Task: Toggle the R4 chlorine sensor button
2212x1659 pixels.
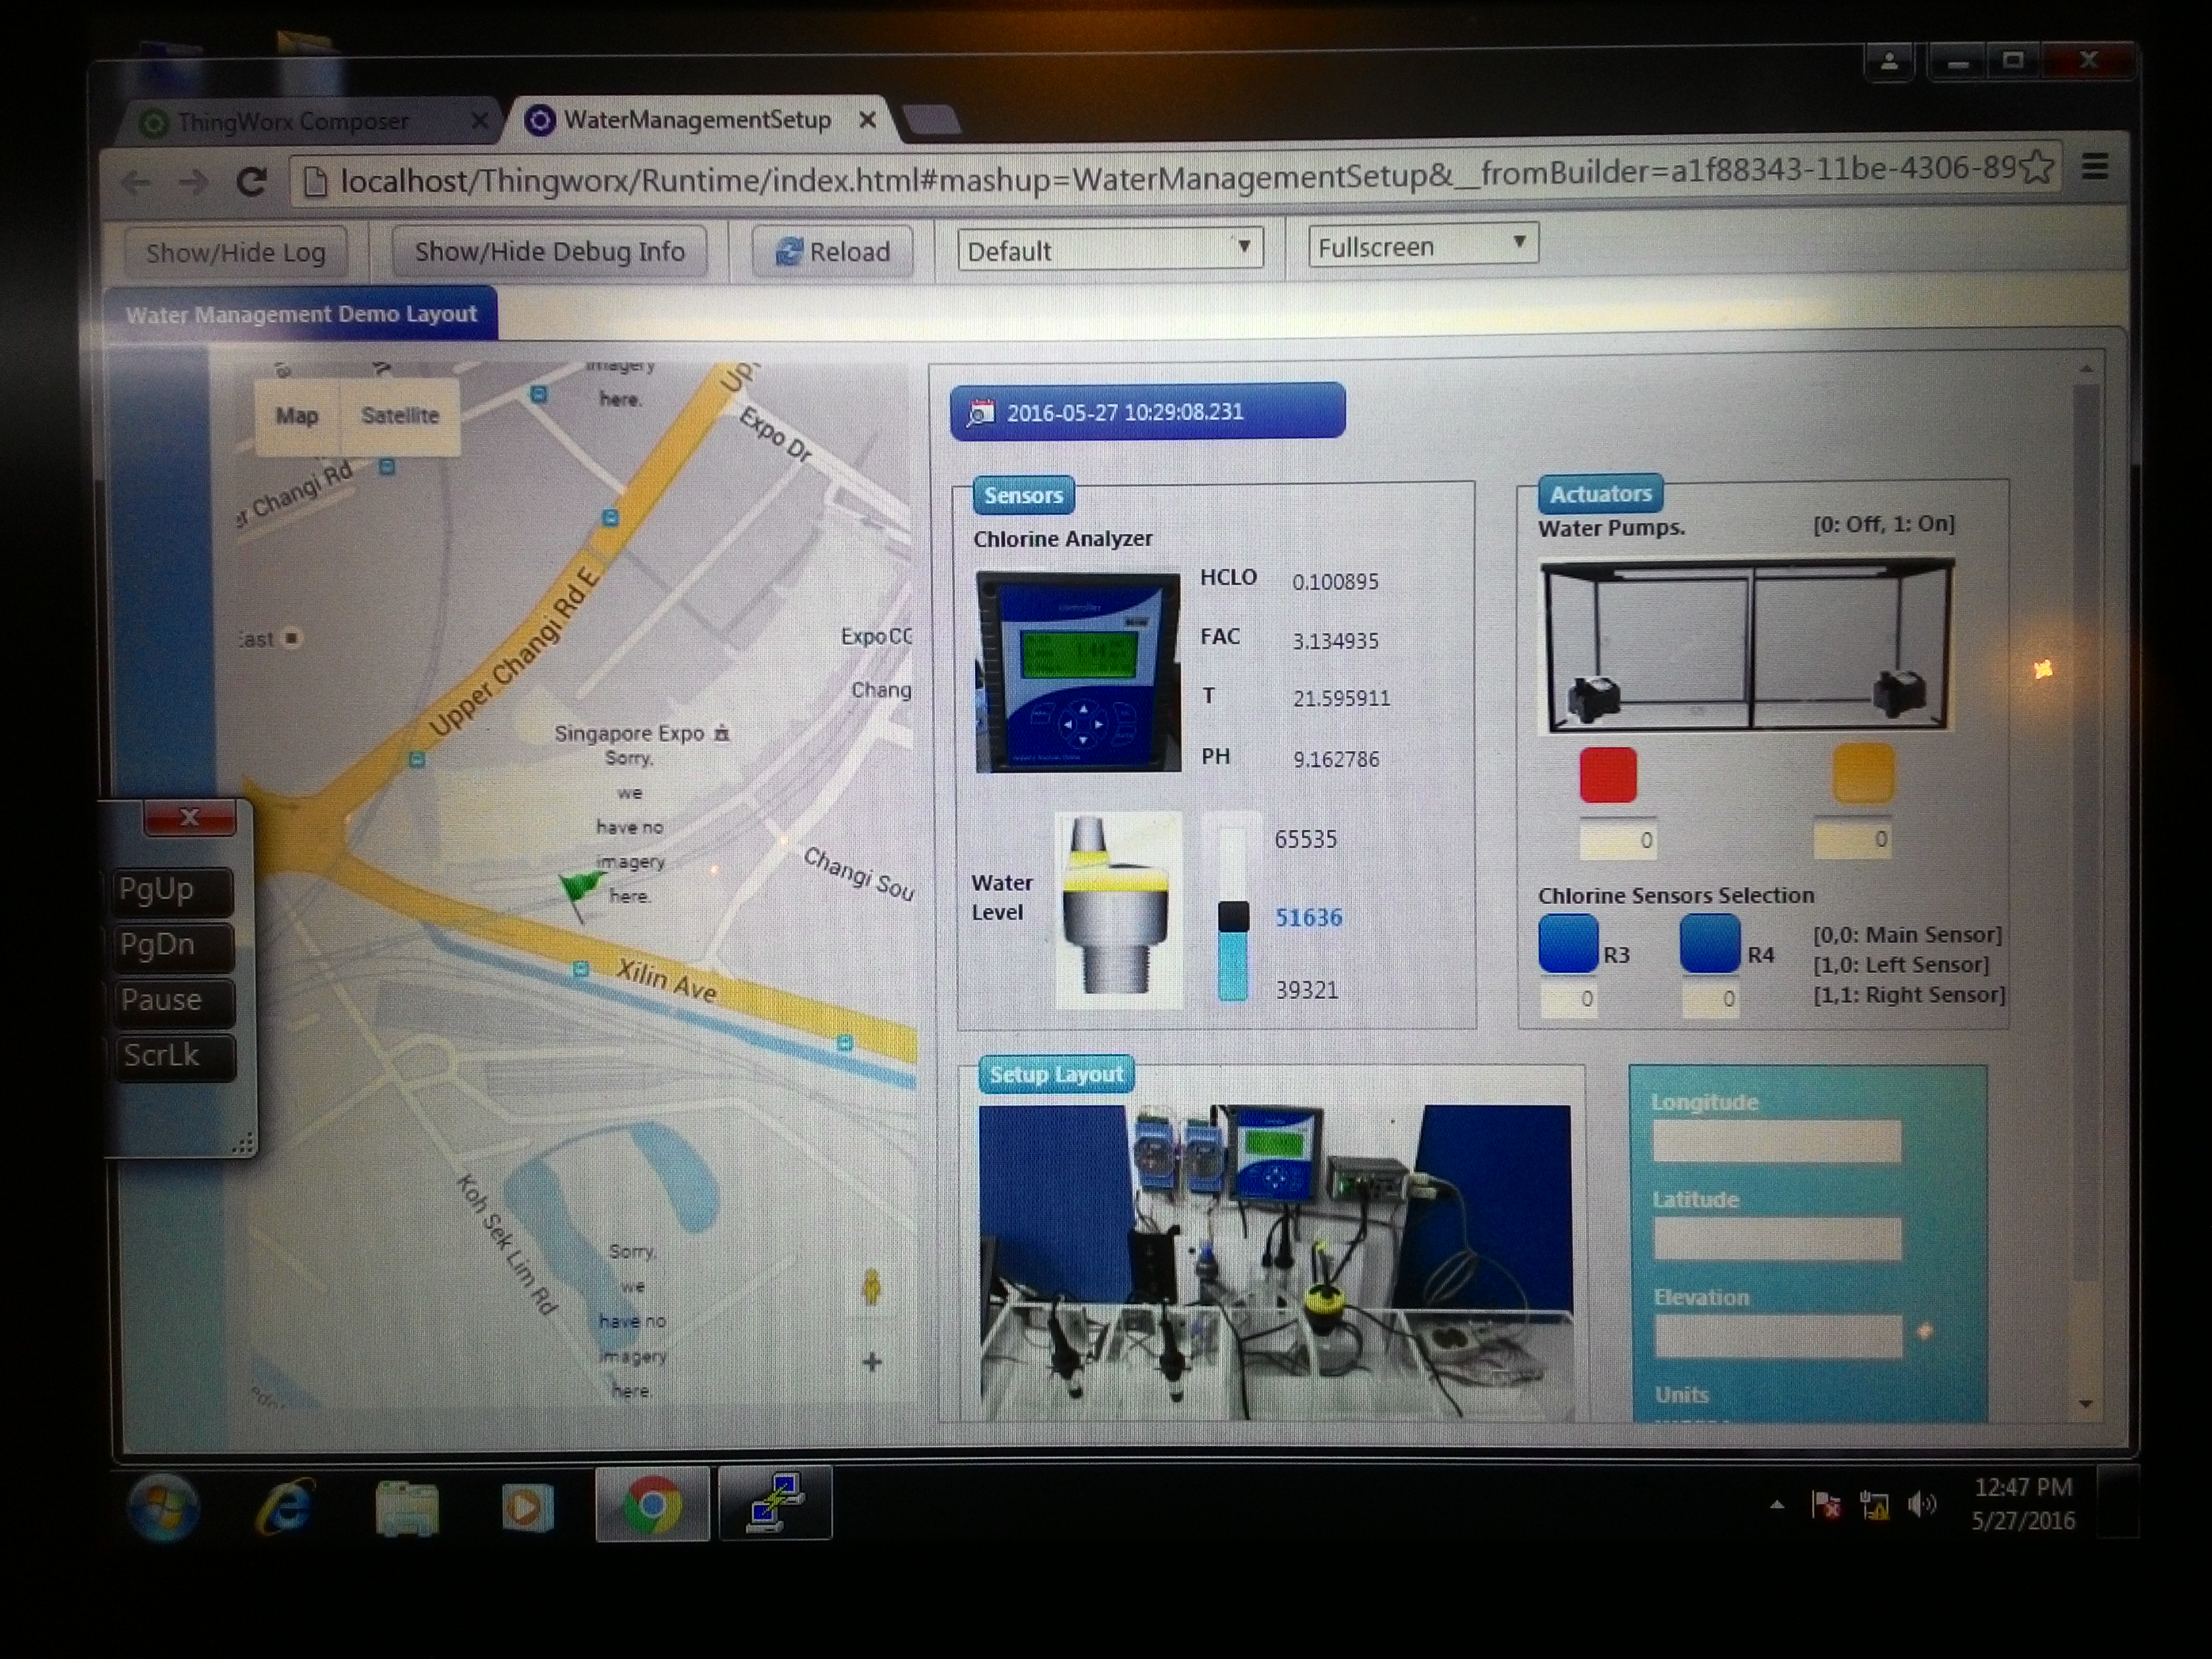Action: coord(1710,944)
